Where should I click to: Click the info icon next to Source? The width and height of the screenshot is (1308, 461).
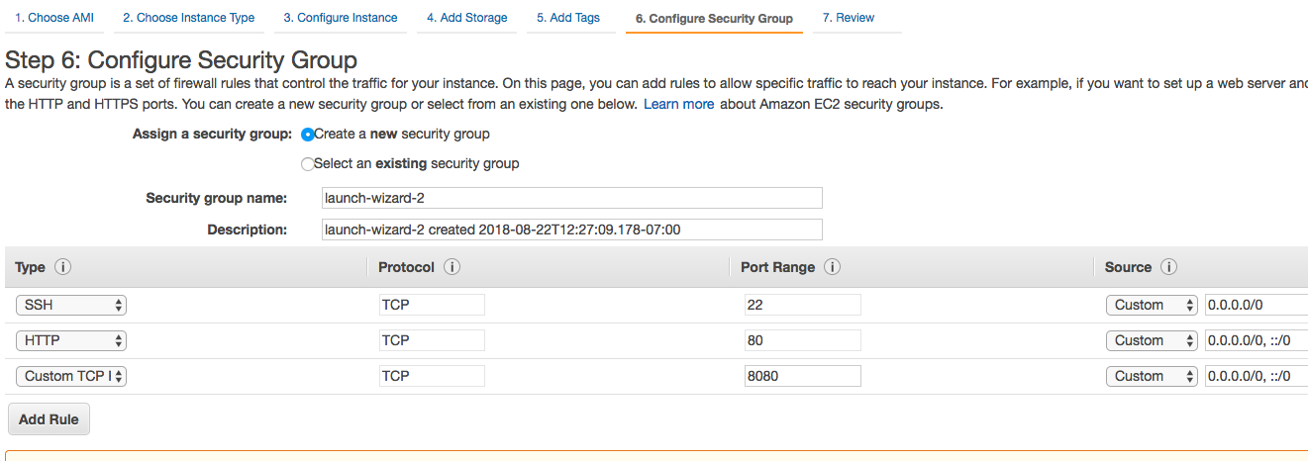point(1168,268)
